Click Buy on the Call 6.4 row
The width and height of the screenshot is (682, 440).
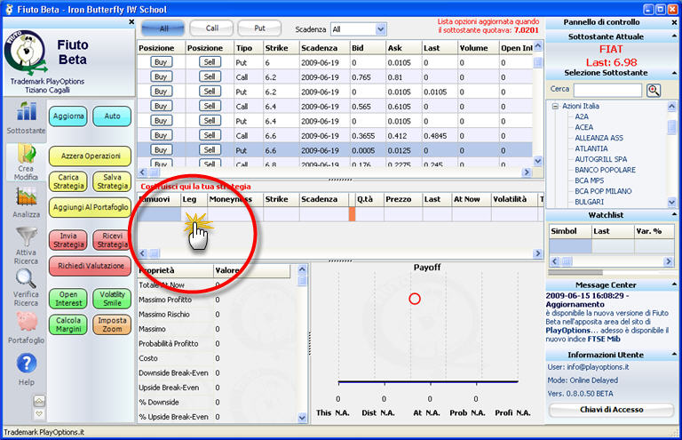[161, 106]
